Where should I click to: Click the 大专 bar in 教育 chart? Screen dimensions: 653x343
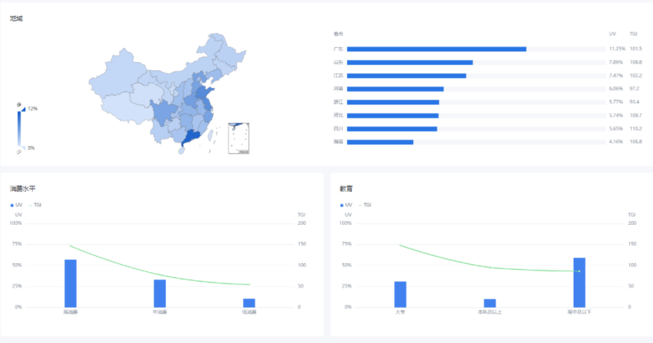coord(400,294)
